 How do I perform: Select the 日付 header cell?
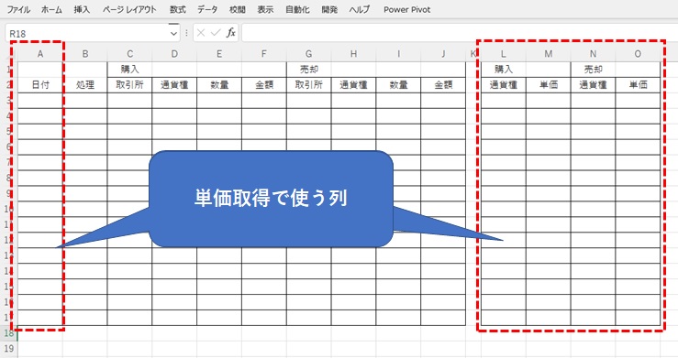tap(40, 85)
